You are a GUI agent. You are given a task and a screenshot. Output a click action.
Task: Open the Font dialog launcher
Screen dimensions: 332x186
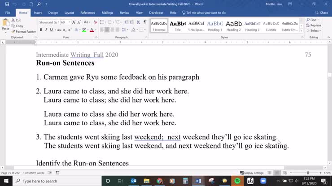tap(96, 38)
